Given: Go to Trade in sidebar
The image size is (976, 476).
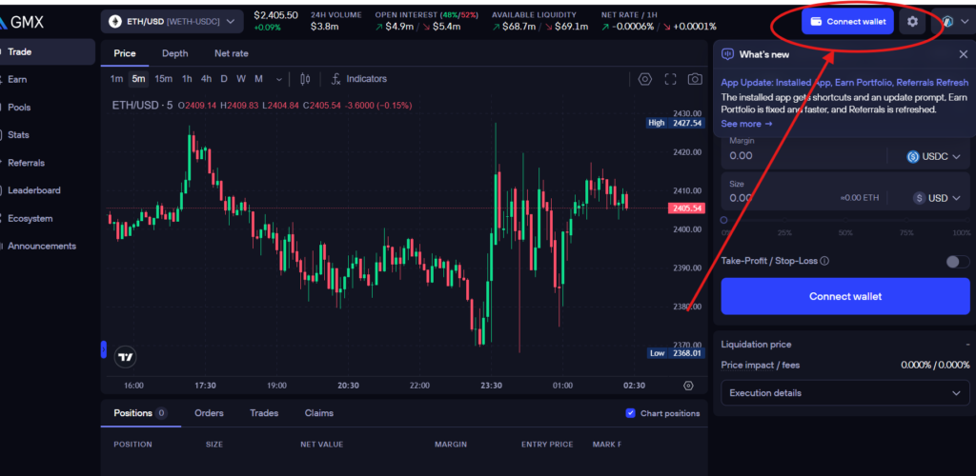Looking at the screenshot, I should coord(46,52).
